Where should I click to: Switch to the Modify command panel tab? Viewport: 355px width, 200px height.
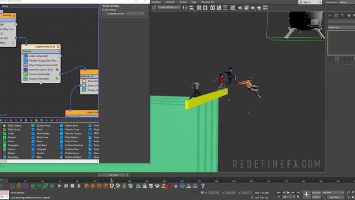click(x=336, y=16)
